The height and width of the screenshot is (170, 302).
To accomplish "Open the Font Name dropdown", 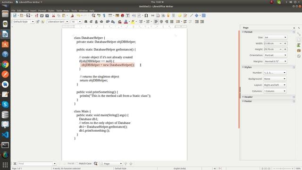I will (x=67, y=22).
